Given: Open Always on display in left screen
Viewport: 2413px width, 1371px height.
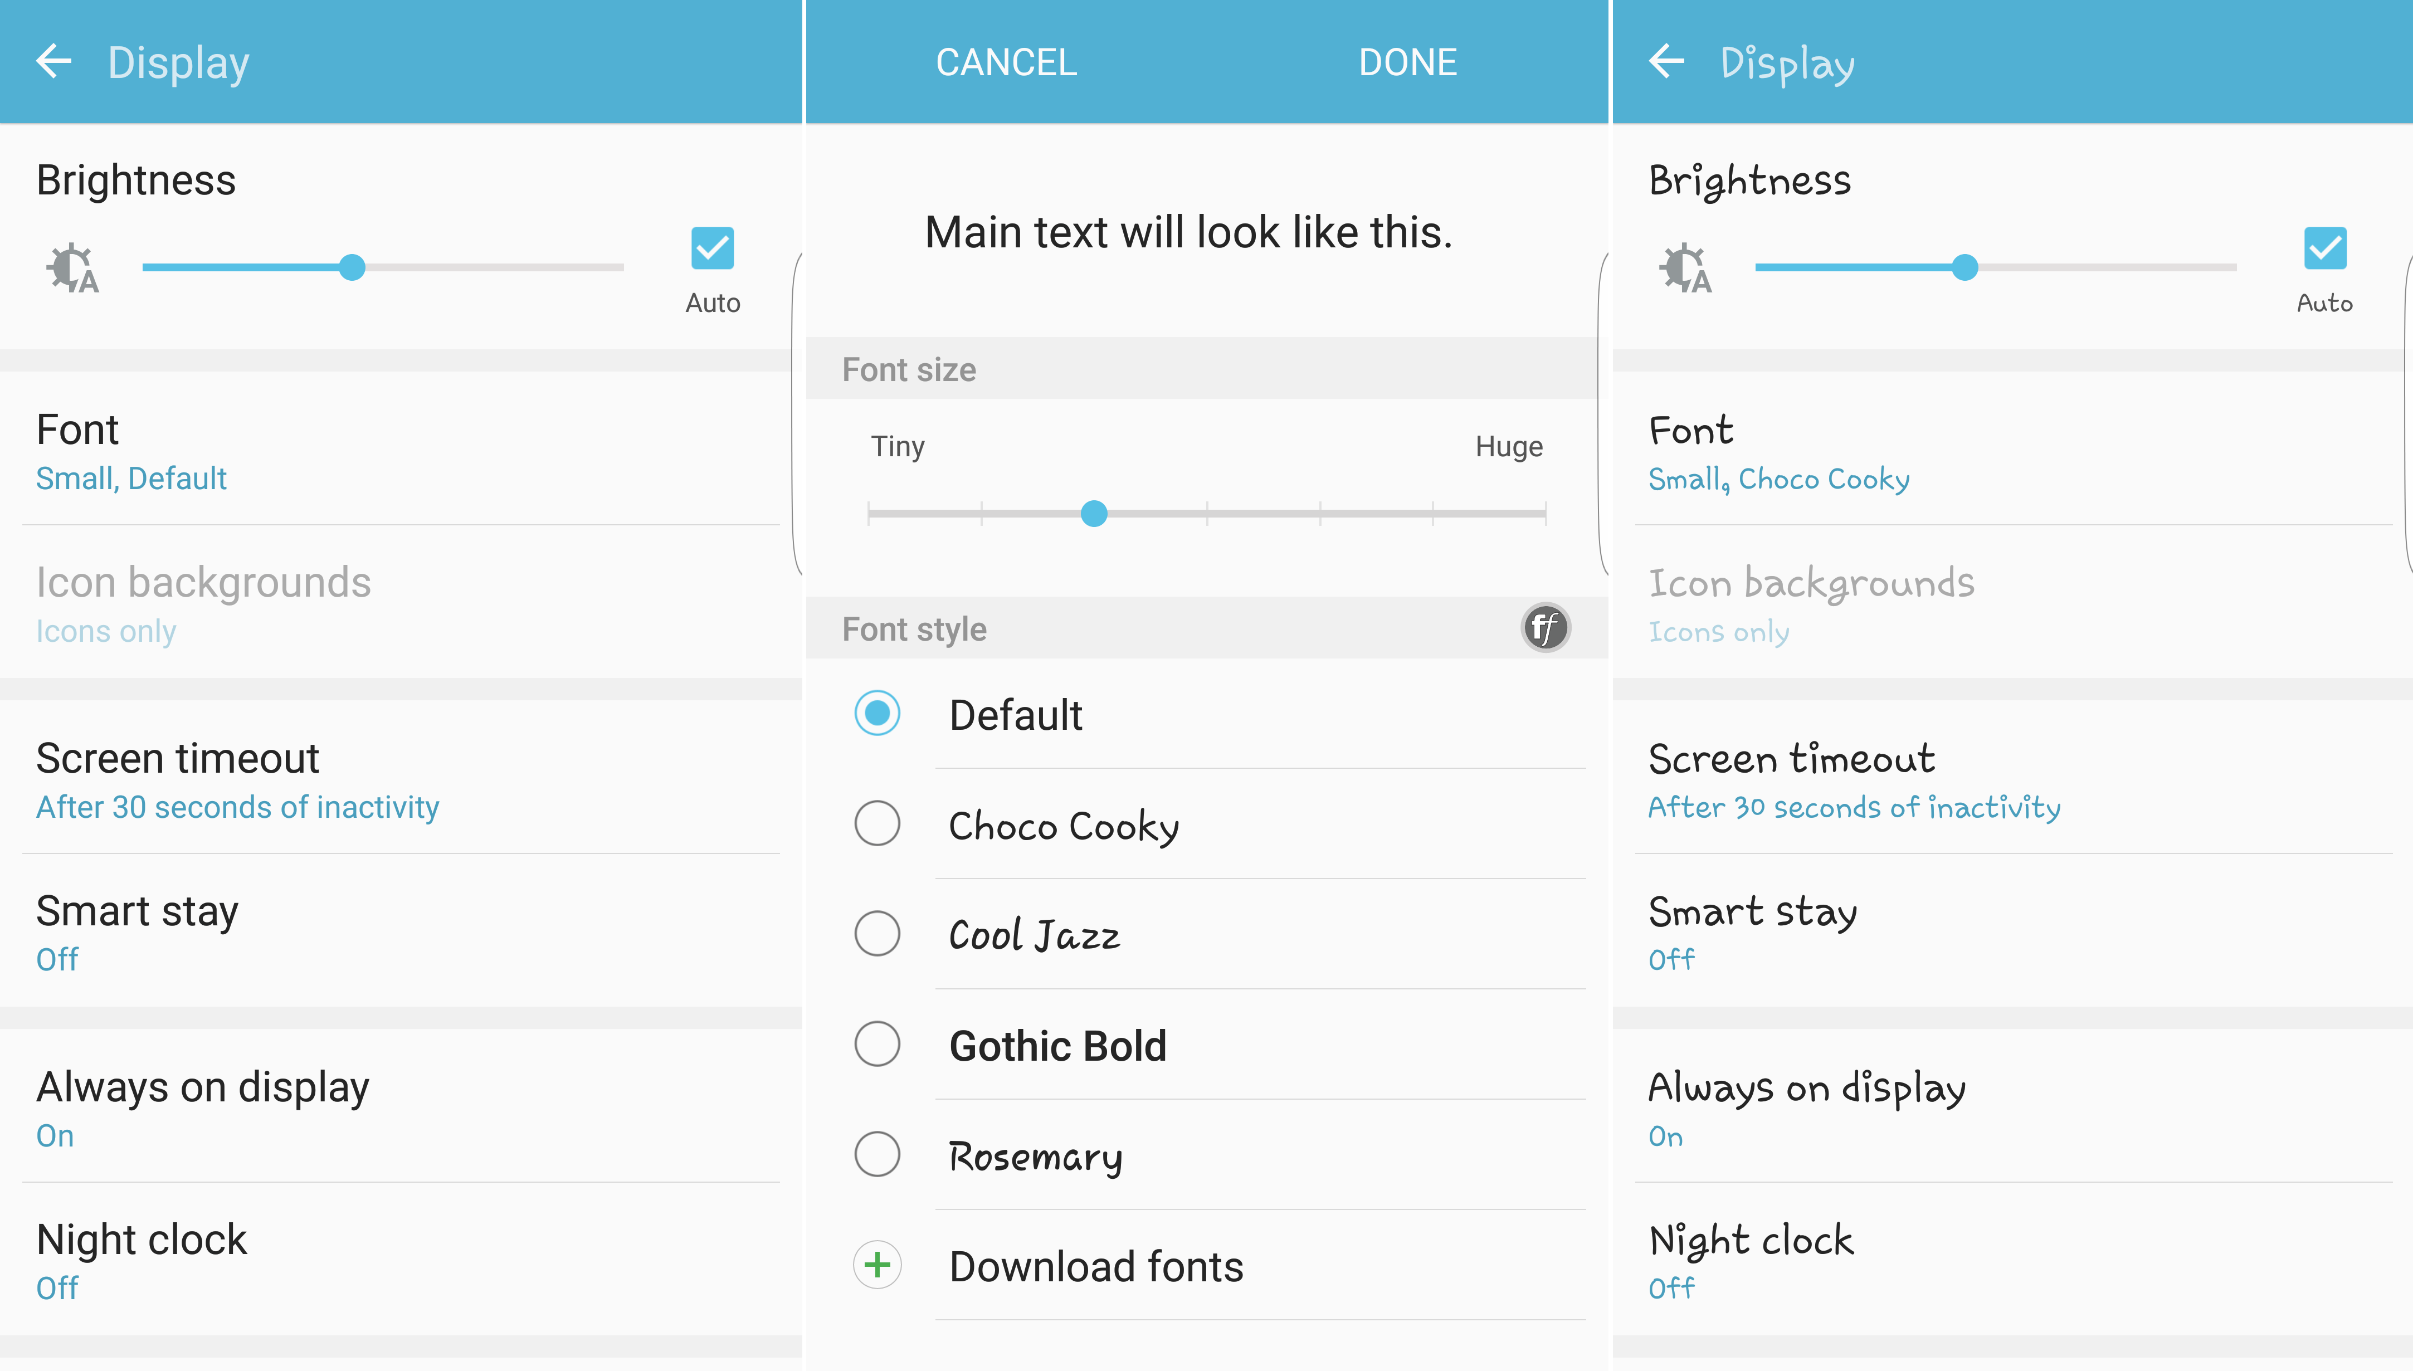Looking at the screenshot, I should [x=202, y=1107].
